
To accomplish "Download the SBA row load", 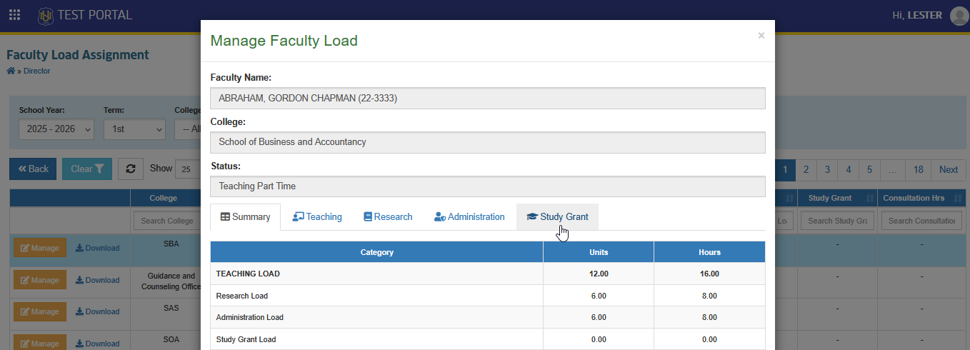I will (97, 249).
